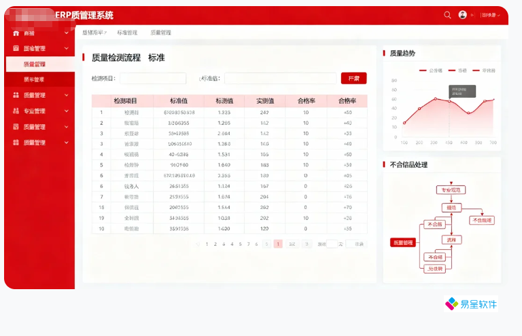Screen dimensions: 522x336
Task: Click the previous-page arrow in pagination
Action: [198, 244]
